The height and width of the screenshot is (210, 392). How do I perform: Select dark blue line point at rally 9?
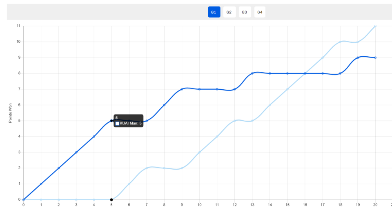pos(182,89)
